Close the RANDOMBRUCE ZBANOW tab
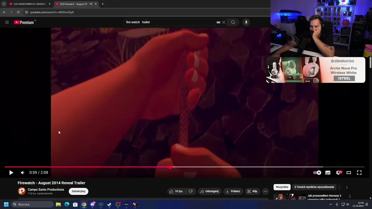The width and height of the screenshot is (372, 209). 49,4
